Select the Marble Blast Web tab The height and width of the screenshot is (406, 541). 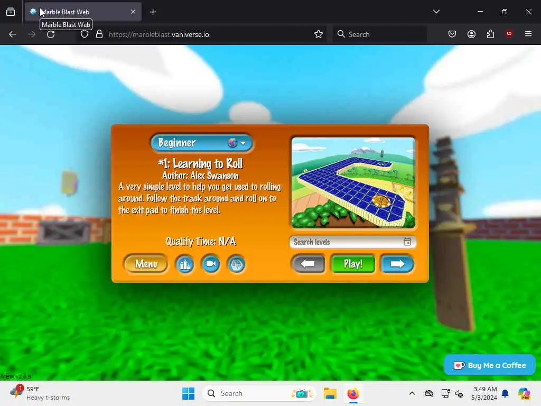[83, 12]
